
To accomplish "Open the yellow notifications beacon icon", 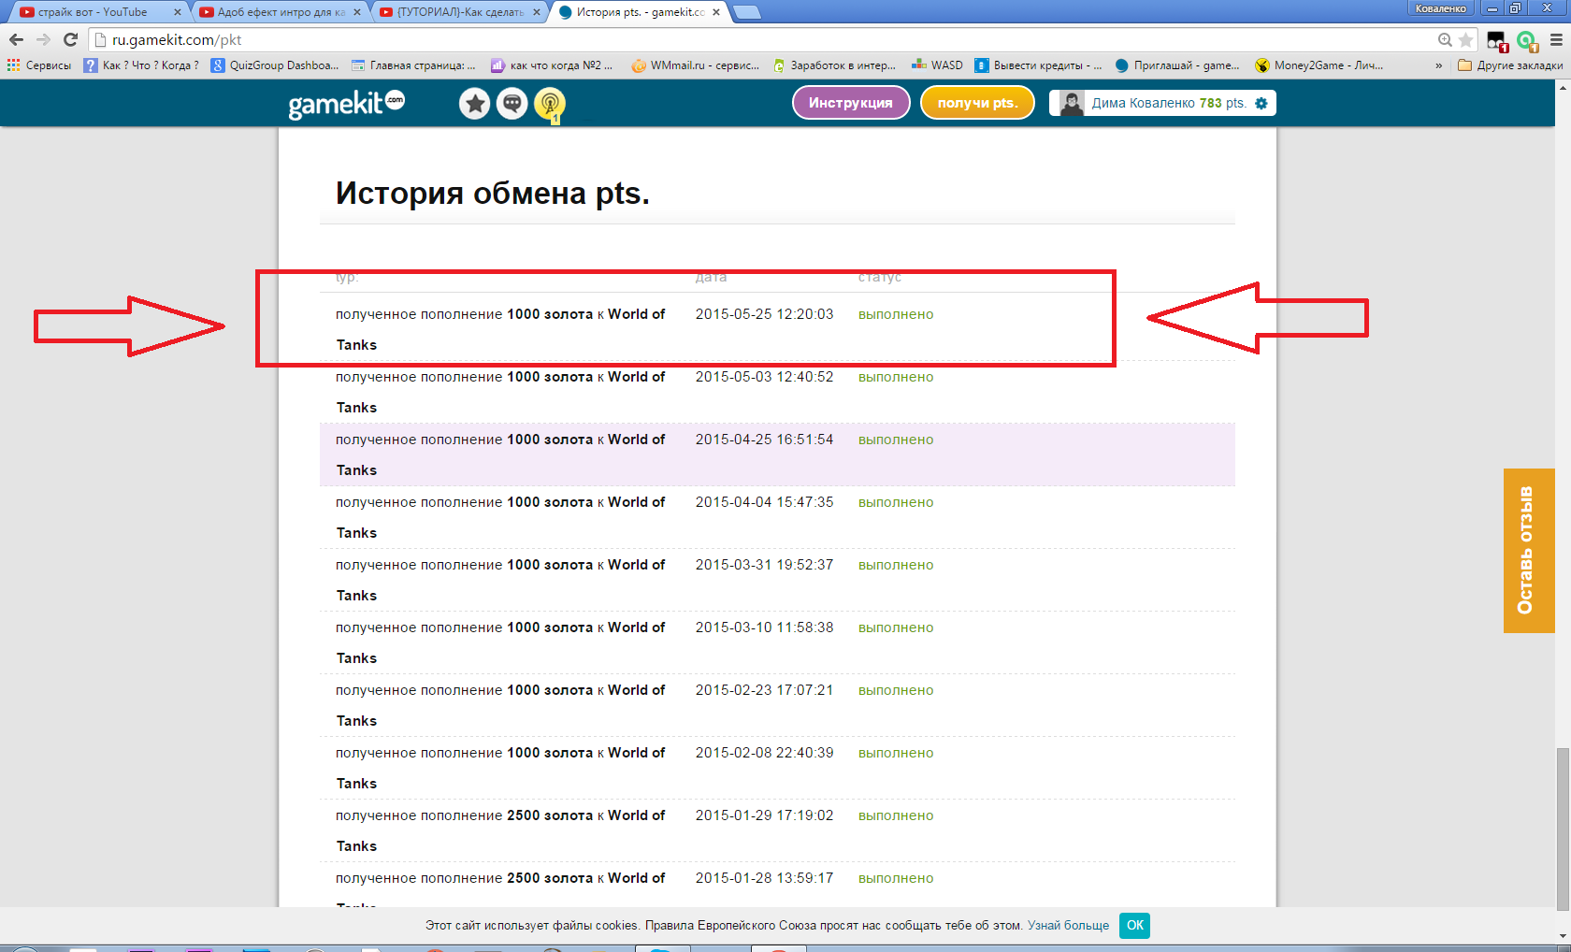I will click(550, 103).
